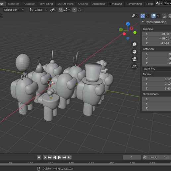
Task: Click the light green negative Y dot
Action: pyautogui.click(x=135, y=32)
